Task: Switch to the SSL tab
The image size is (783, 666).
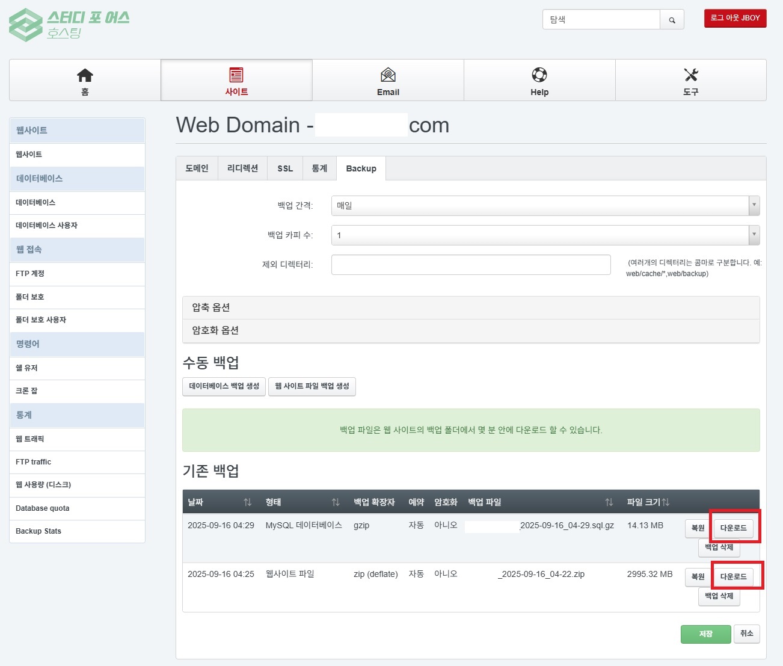Action: (x=285, y=168)
